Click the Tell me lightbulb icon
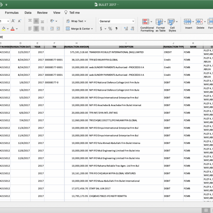 click(x=66, y=12)
